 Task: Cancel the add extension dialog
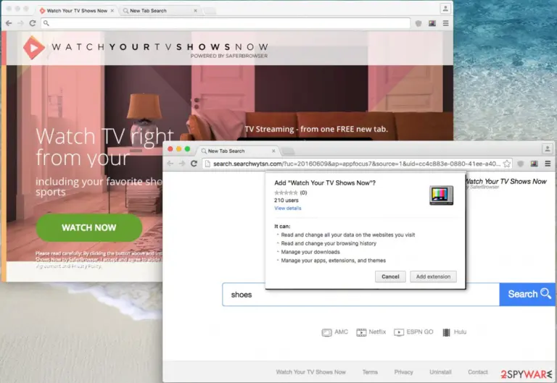pyautogui.click(x=390, y=277)
